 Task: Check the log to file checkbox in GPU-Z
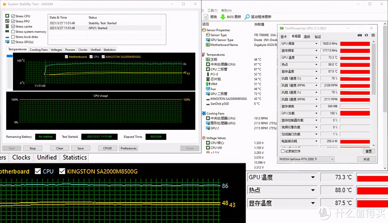coord(283,151)
